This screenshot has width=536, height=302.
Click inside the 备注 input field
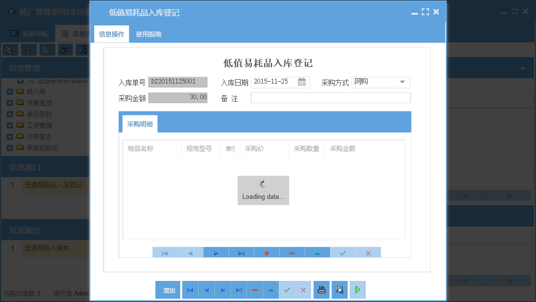pos(330,98)
